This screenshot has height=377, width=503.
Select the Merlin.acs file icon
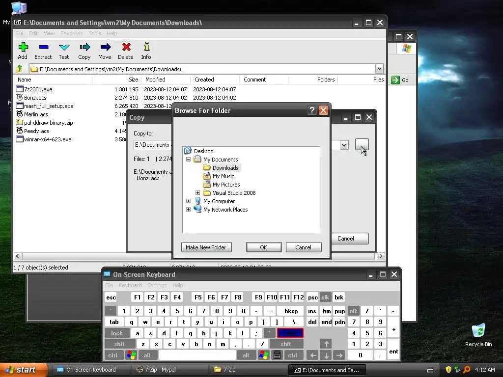pyautogui.click(x=20, y=114)
